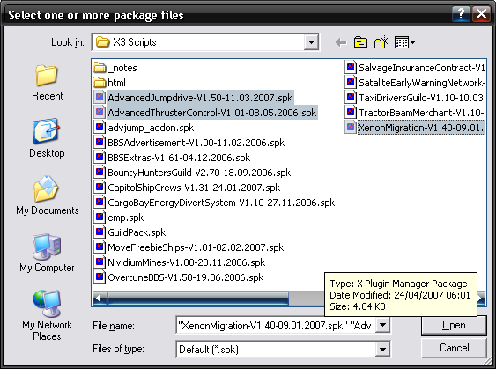Select AdvancedThrusterControl-V1.01-08.05.2006.spk
496x369 pixels.
(212, 113)
